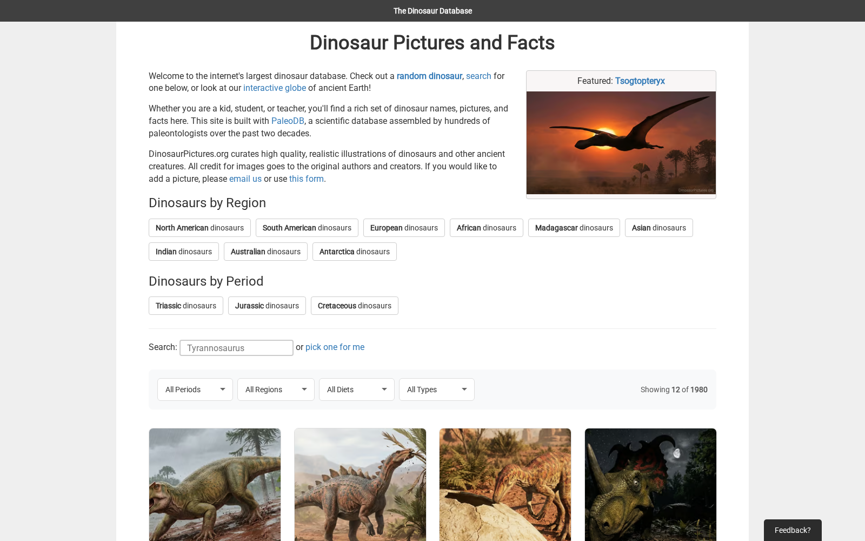Open the dinosaur with egg thumbnail
This screenshot has height=541, width=865.
coord(505,485)
